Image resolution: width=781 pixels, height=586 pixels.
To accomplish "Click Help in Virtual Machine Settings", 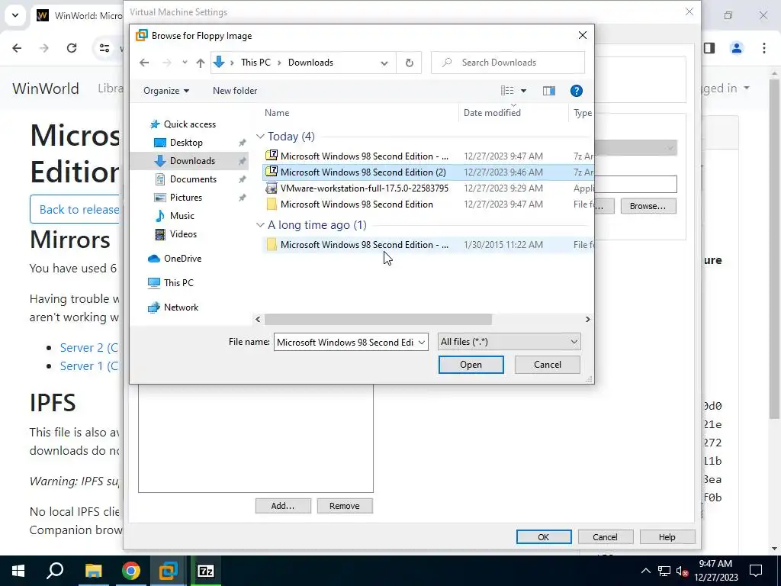I will coord(667,537).
